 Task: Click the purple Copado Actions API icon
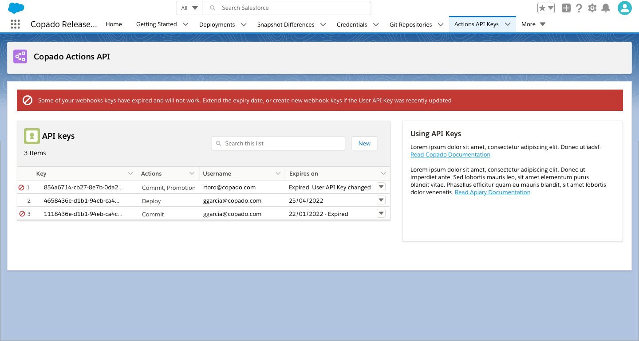[x=20, y=56]
